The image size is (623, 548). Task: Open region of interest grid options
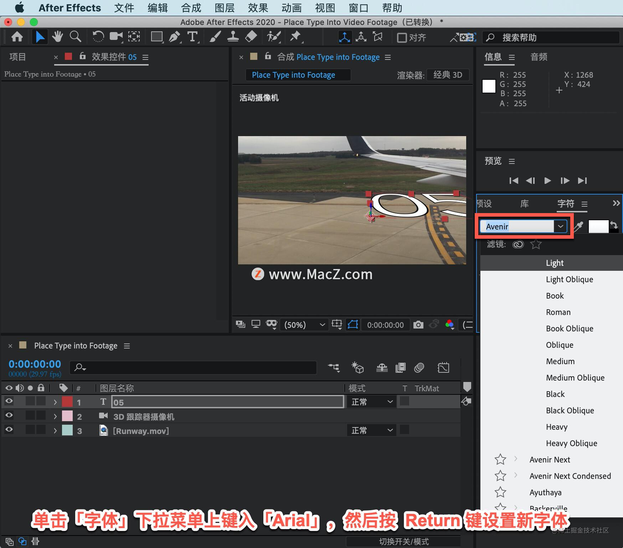tap(337, 324)
